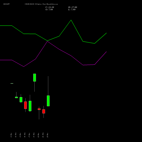Image resolution: width=142 pixels, height=142 pixels.
Task: Click the '12 Mar' date axis label
Action: tap(16, 135)
